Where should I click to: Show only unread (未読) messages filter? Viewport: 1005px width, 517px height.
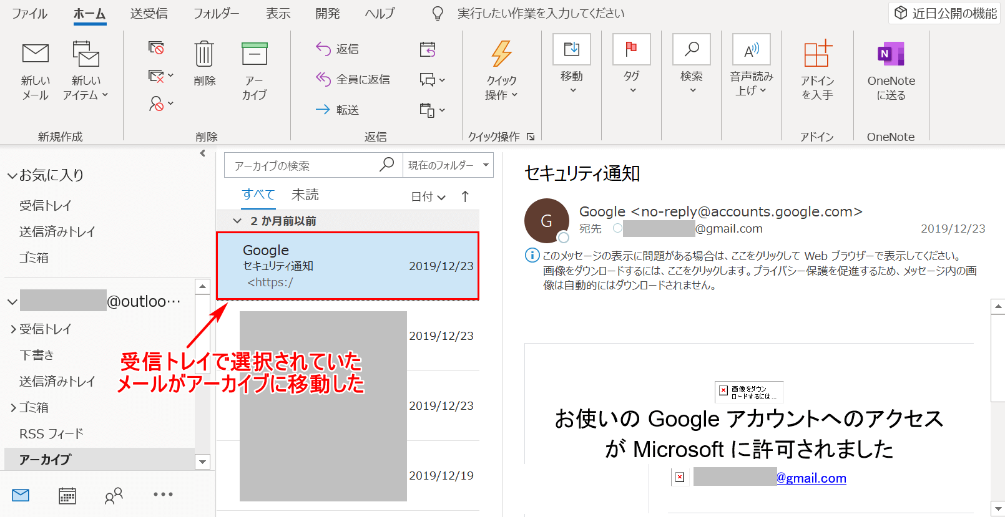coord(305,195)
